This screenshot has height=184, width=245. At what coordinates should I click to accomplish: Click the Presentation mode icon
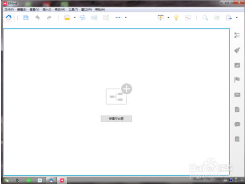click(161, 18)
